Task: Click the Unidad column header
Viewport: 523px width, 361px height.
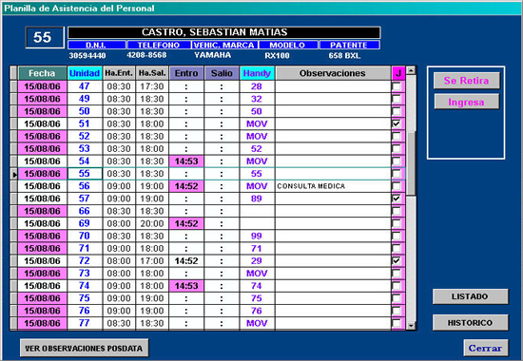Action: (x=85, y=73)
